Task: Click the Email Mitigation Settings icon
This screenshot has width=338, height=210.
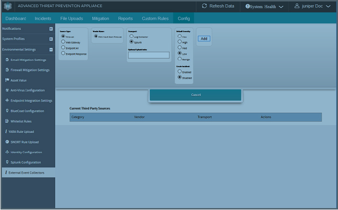Action: (7, 60)
